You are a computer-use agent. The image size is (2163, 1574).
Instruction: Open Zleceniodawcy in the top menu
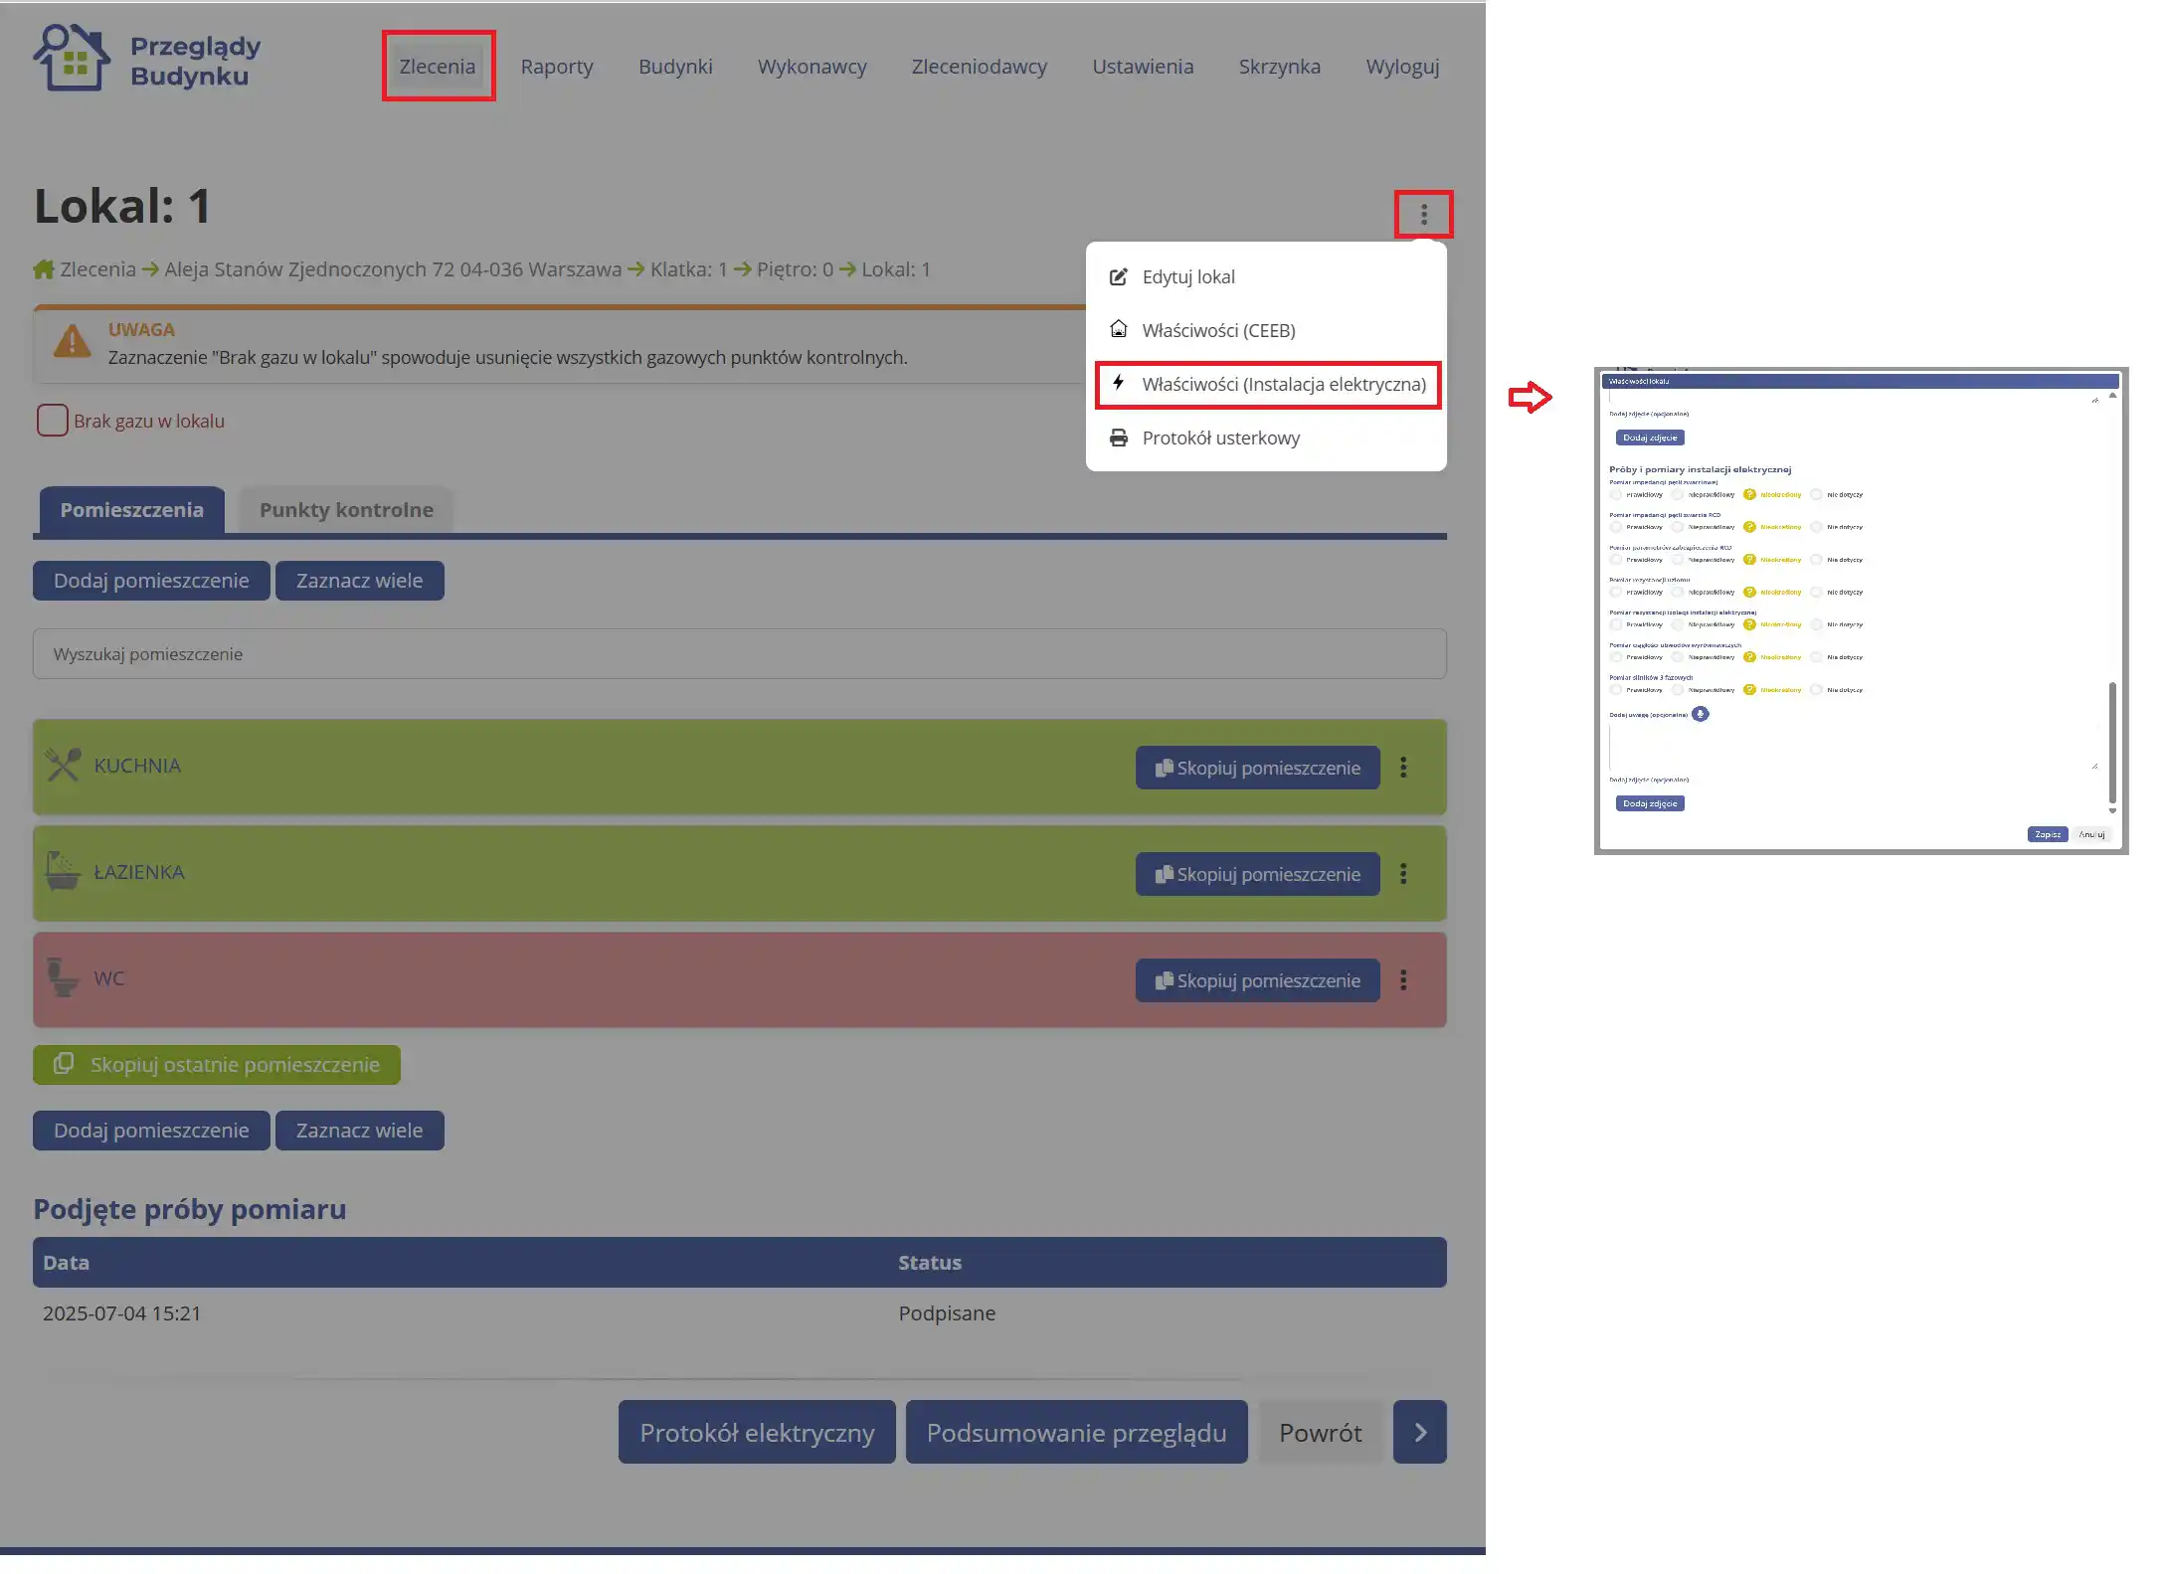(979, 66)
